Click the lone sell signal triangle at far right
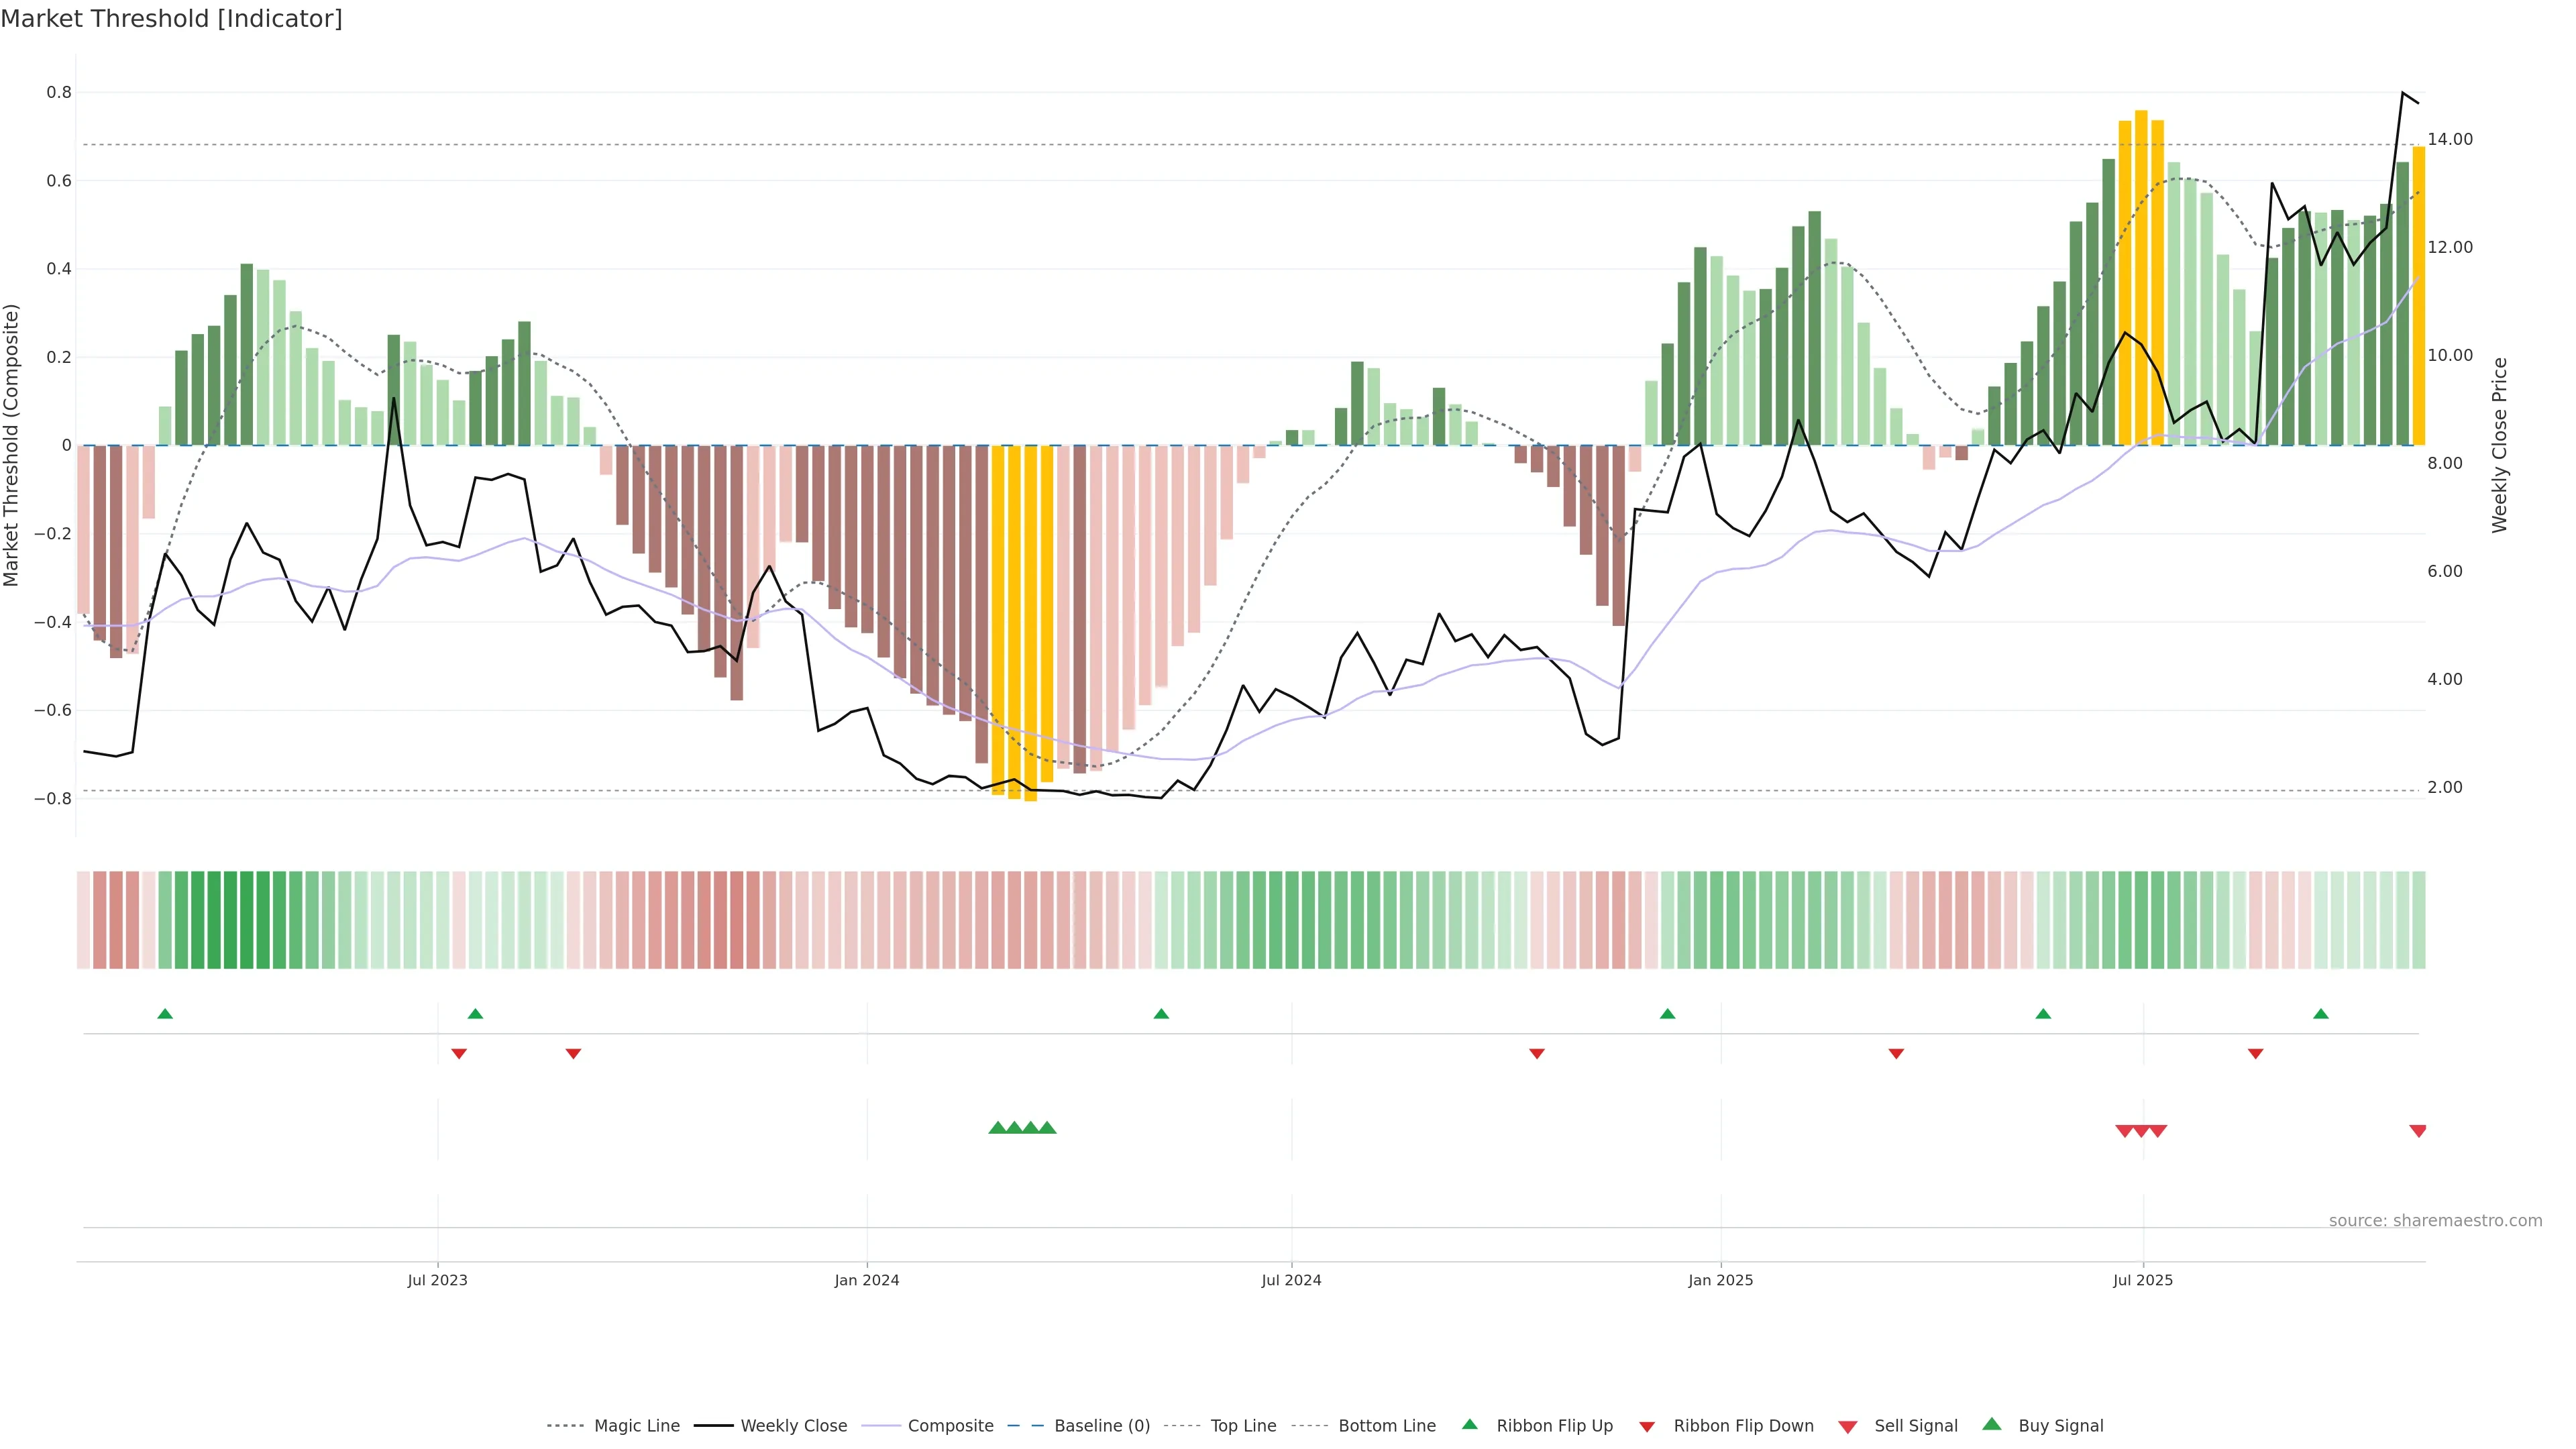This screenshot has height=1449, width=2576. click(2418, 1131)
